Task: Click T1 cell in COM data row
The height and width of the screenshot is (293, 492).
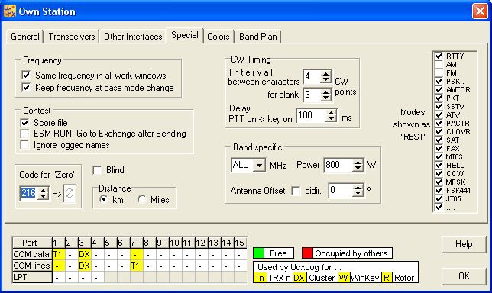Action: [58, 254]
